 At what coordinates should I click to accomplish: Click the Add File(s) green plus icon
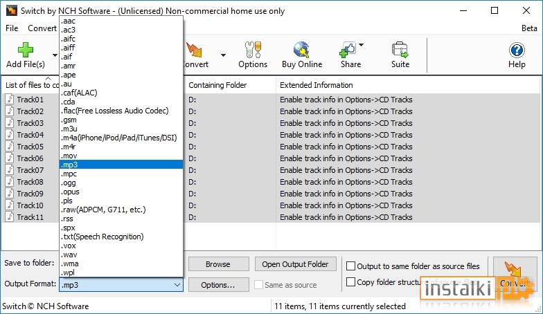[x=25, y=50]
